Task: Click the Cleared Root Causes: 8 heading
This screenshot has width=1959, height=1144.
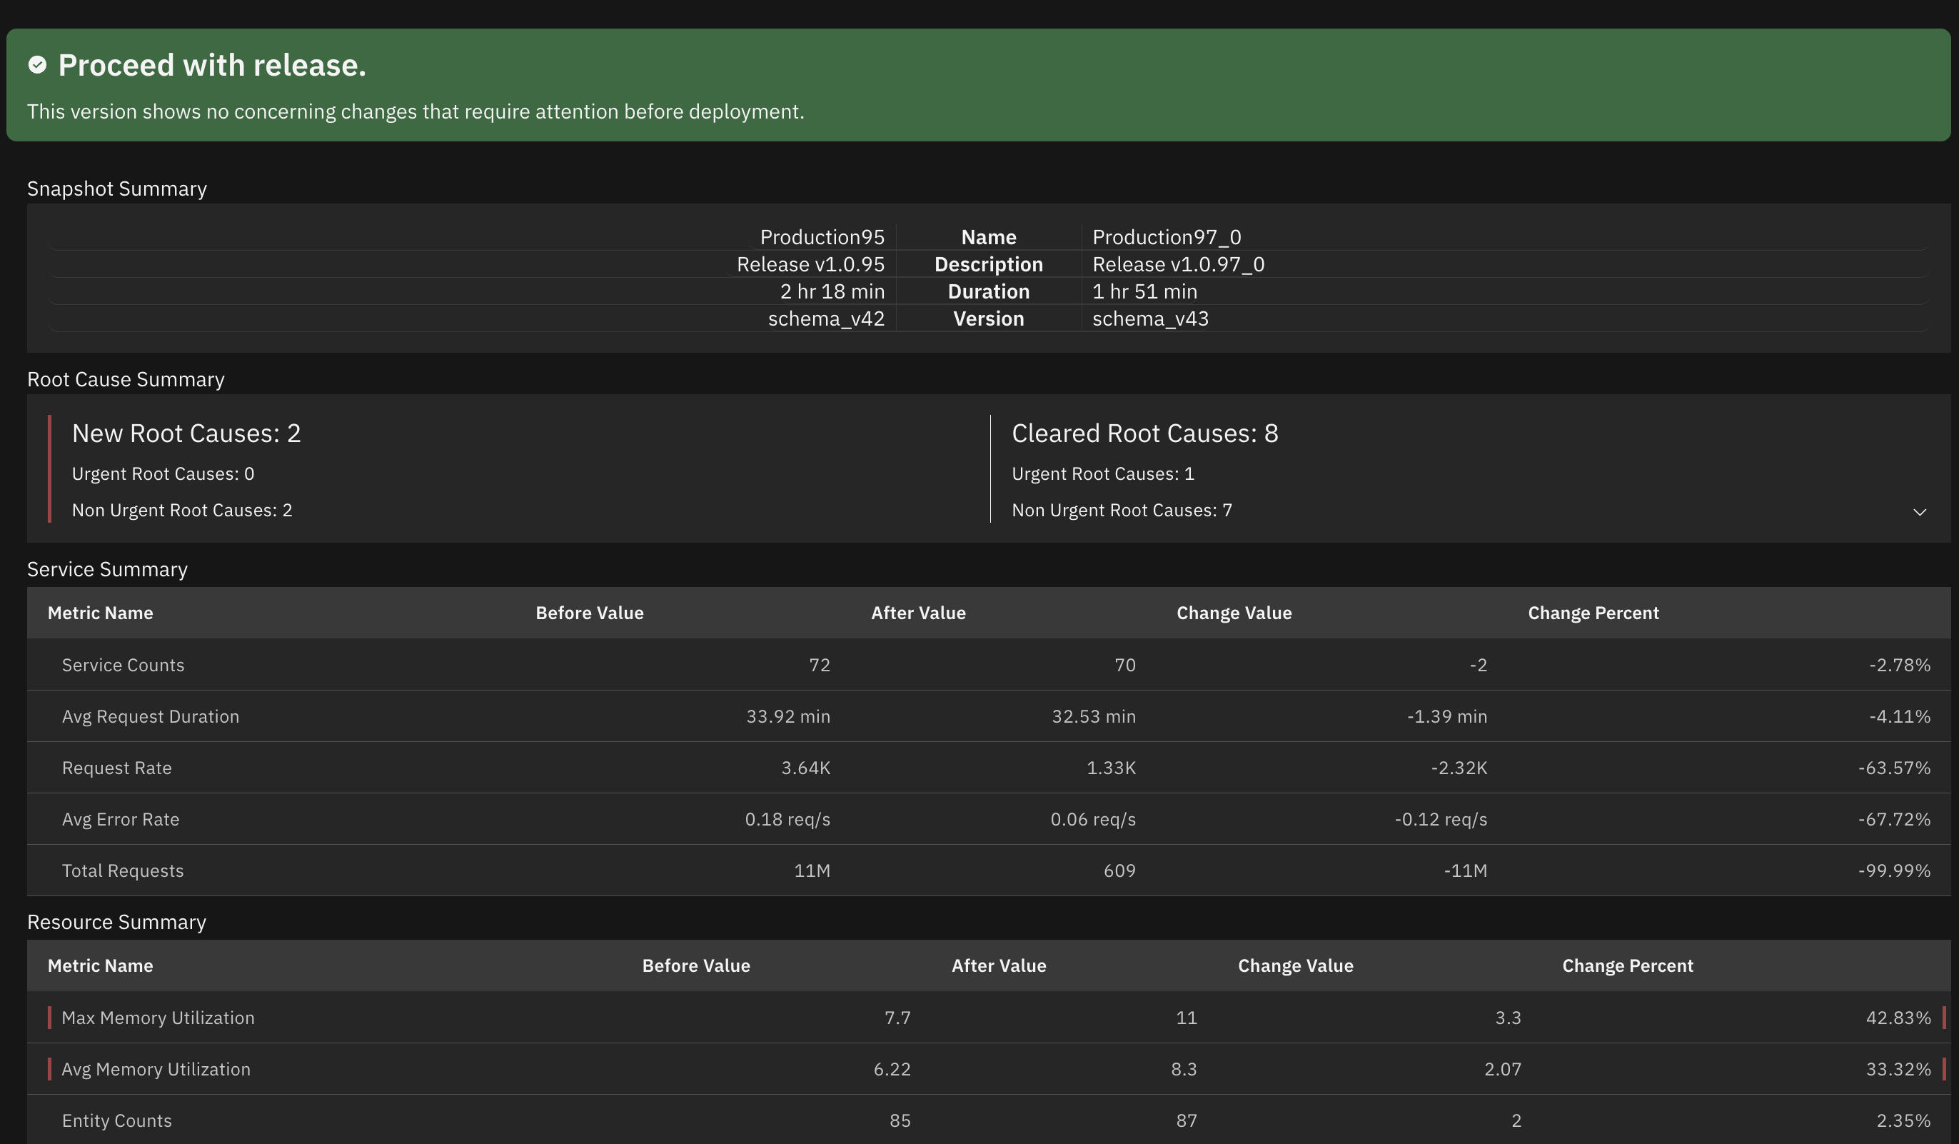Action: [x=1144, y=433]
